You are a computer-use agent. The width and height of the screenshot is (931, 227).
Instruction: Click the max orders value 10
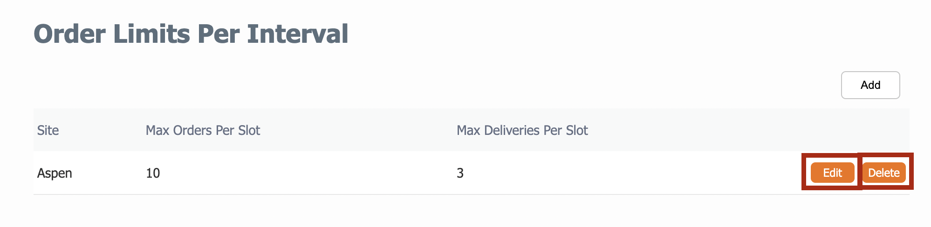[153, 173]
